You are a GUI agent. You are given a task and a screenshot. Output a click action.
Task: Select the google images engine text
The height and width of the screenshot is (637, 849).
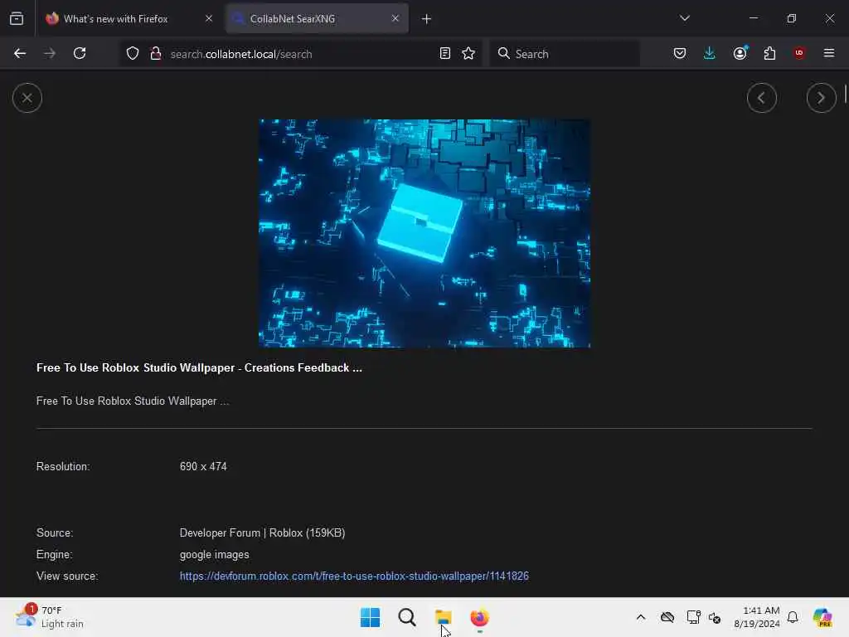[215, 555]
